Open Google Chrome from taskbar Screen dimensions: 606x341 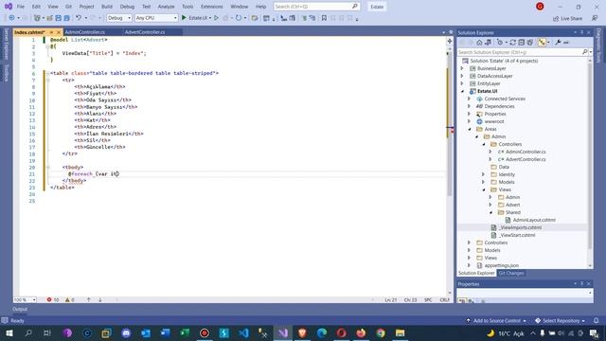tap(381, 332)
